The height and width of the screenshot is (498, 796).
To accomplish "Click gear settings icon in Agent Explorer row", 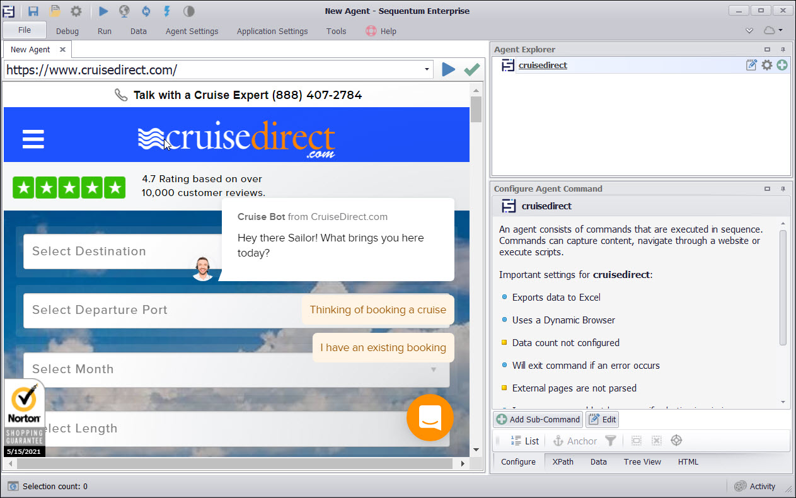I will coord(767,65).
